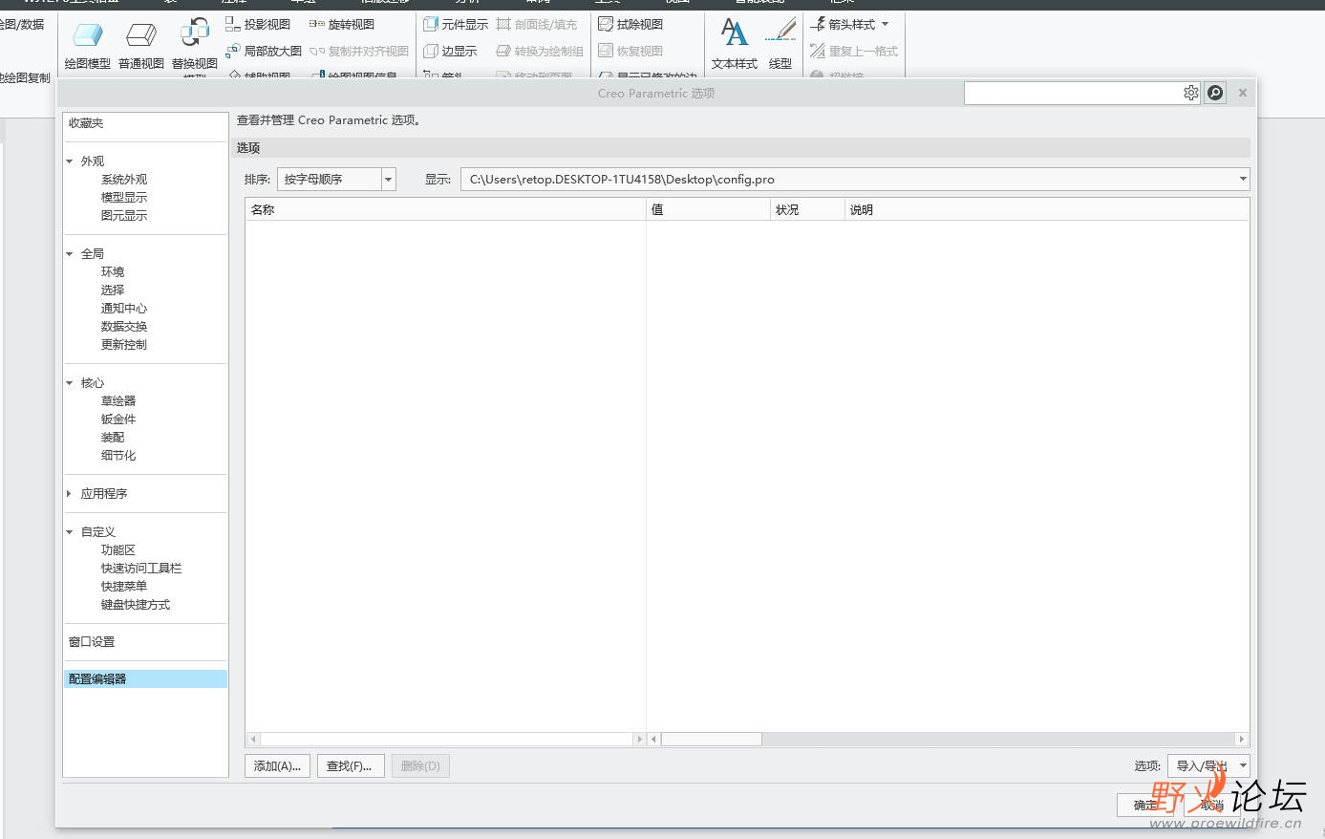The height and width of the screenshot is (839, 1325).
Task: Select 钣金件 in the options tree
Action: [x=118, y=419]
